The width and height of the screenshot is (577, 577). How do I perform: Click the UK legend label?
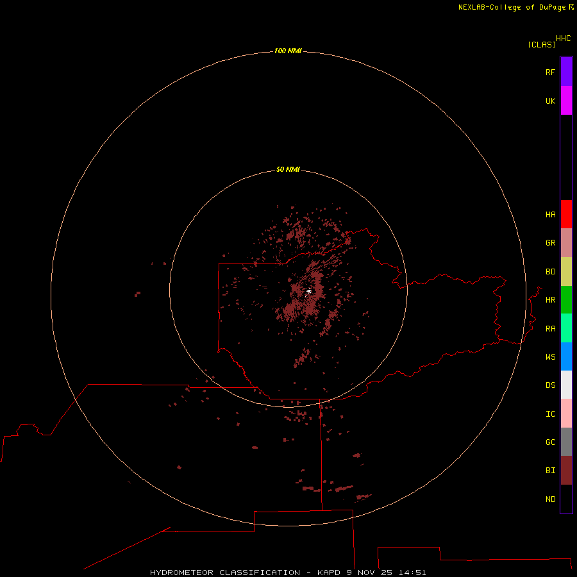pyautogui.click(x=550, y=101)
